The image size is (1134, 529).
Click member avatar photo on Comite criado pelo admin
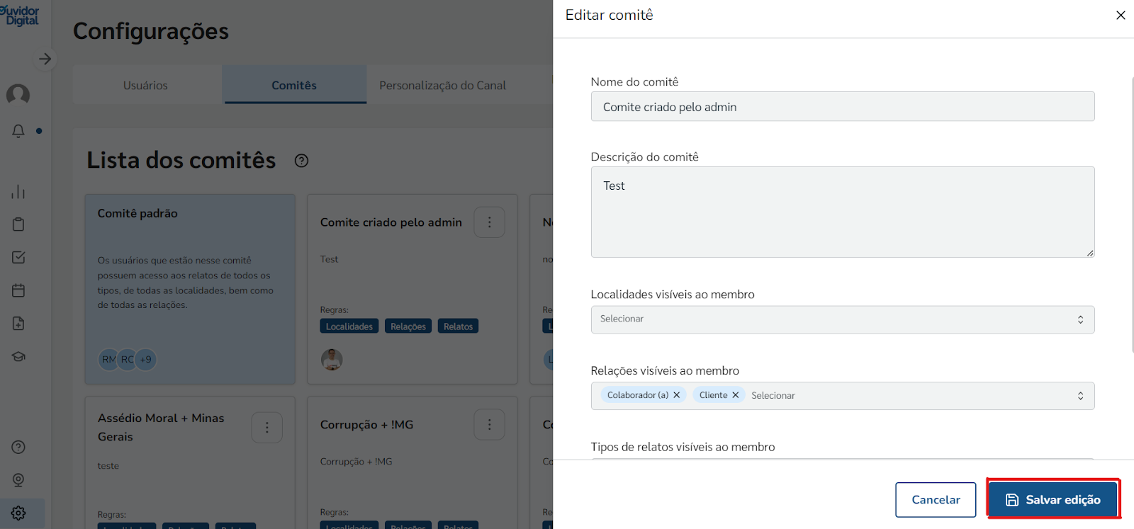(x=332, y=360)
